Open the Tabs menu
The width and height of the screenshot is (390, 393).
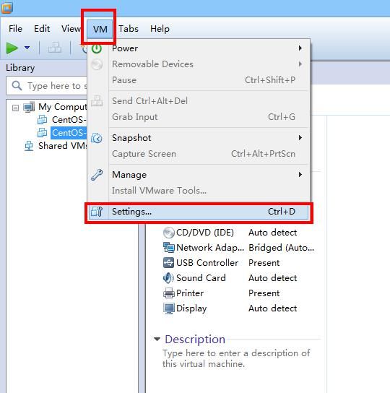coord(129,29)
